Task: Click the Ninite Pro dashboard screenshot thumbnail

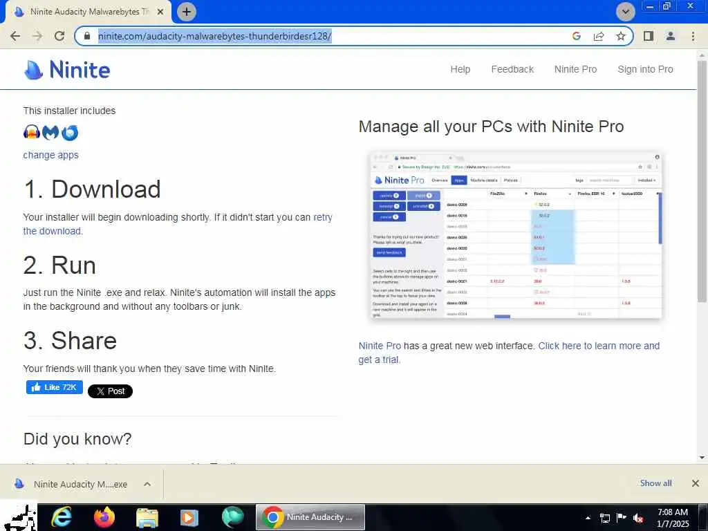Action: (x=516, y=235)
